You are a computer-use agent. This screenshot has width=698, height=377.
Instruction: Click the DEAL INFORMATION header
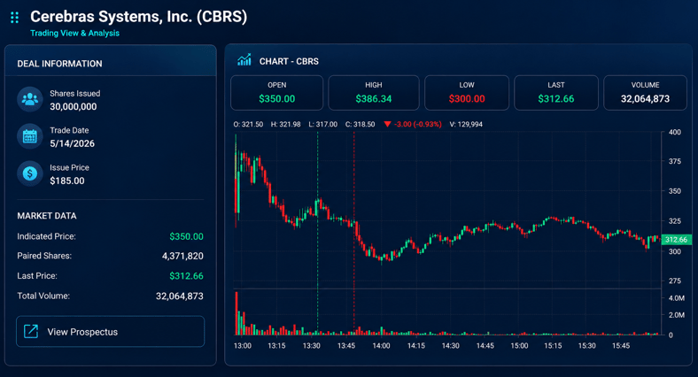click(x=59, y=64)
